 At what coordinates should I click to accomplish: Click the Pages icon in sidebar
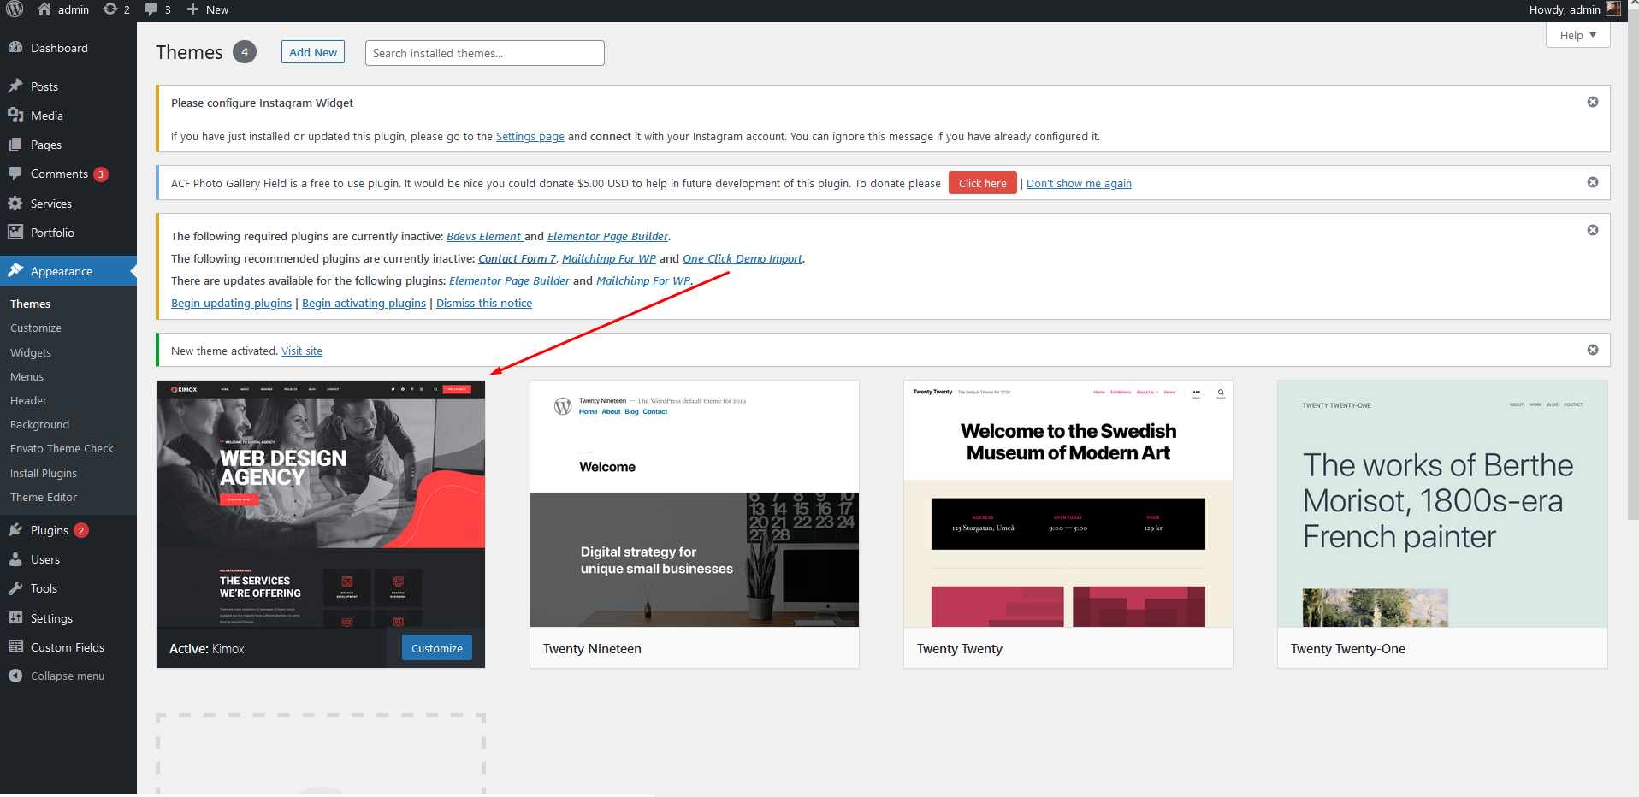pos(15,145)
